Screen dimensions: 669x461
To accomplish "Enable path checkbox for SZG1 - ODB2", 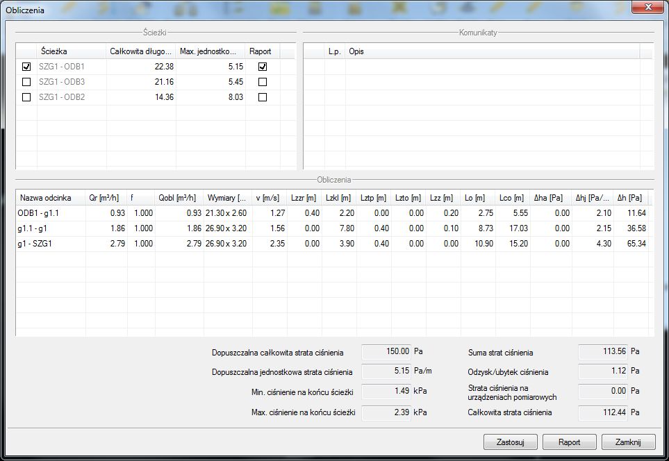I will coord(26,97).
